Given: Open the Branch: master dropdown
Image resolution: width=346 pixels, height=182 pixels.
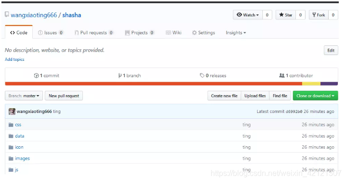Looking at the screenshot, I should pyautogui.click(x=24, y=96).
